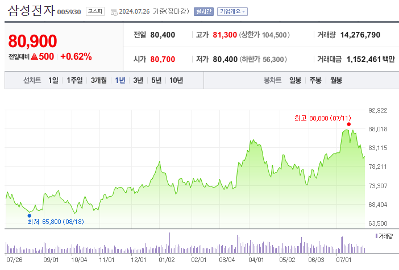Click 거래대금 value 1,152,461
The width and height of the screenshot is (399, 270).
tap(364, 59)
